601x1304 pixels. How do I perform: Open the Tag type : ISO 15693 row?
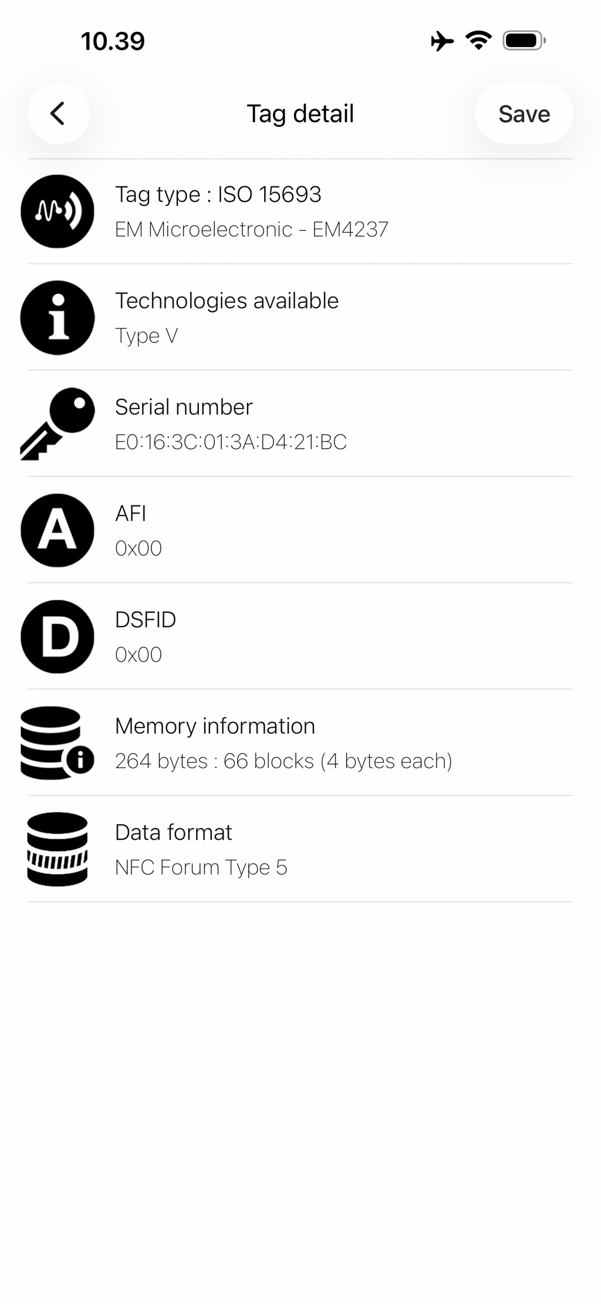[300, 212]
